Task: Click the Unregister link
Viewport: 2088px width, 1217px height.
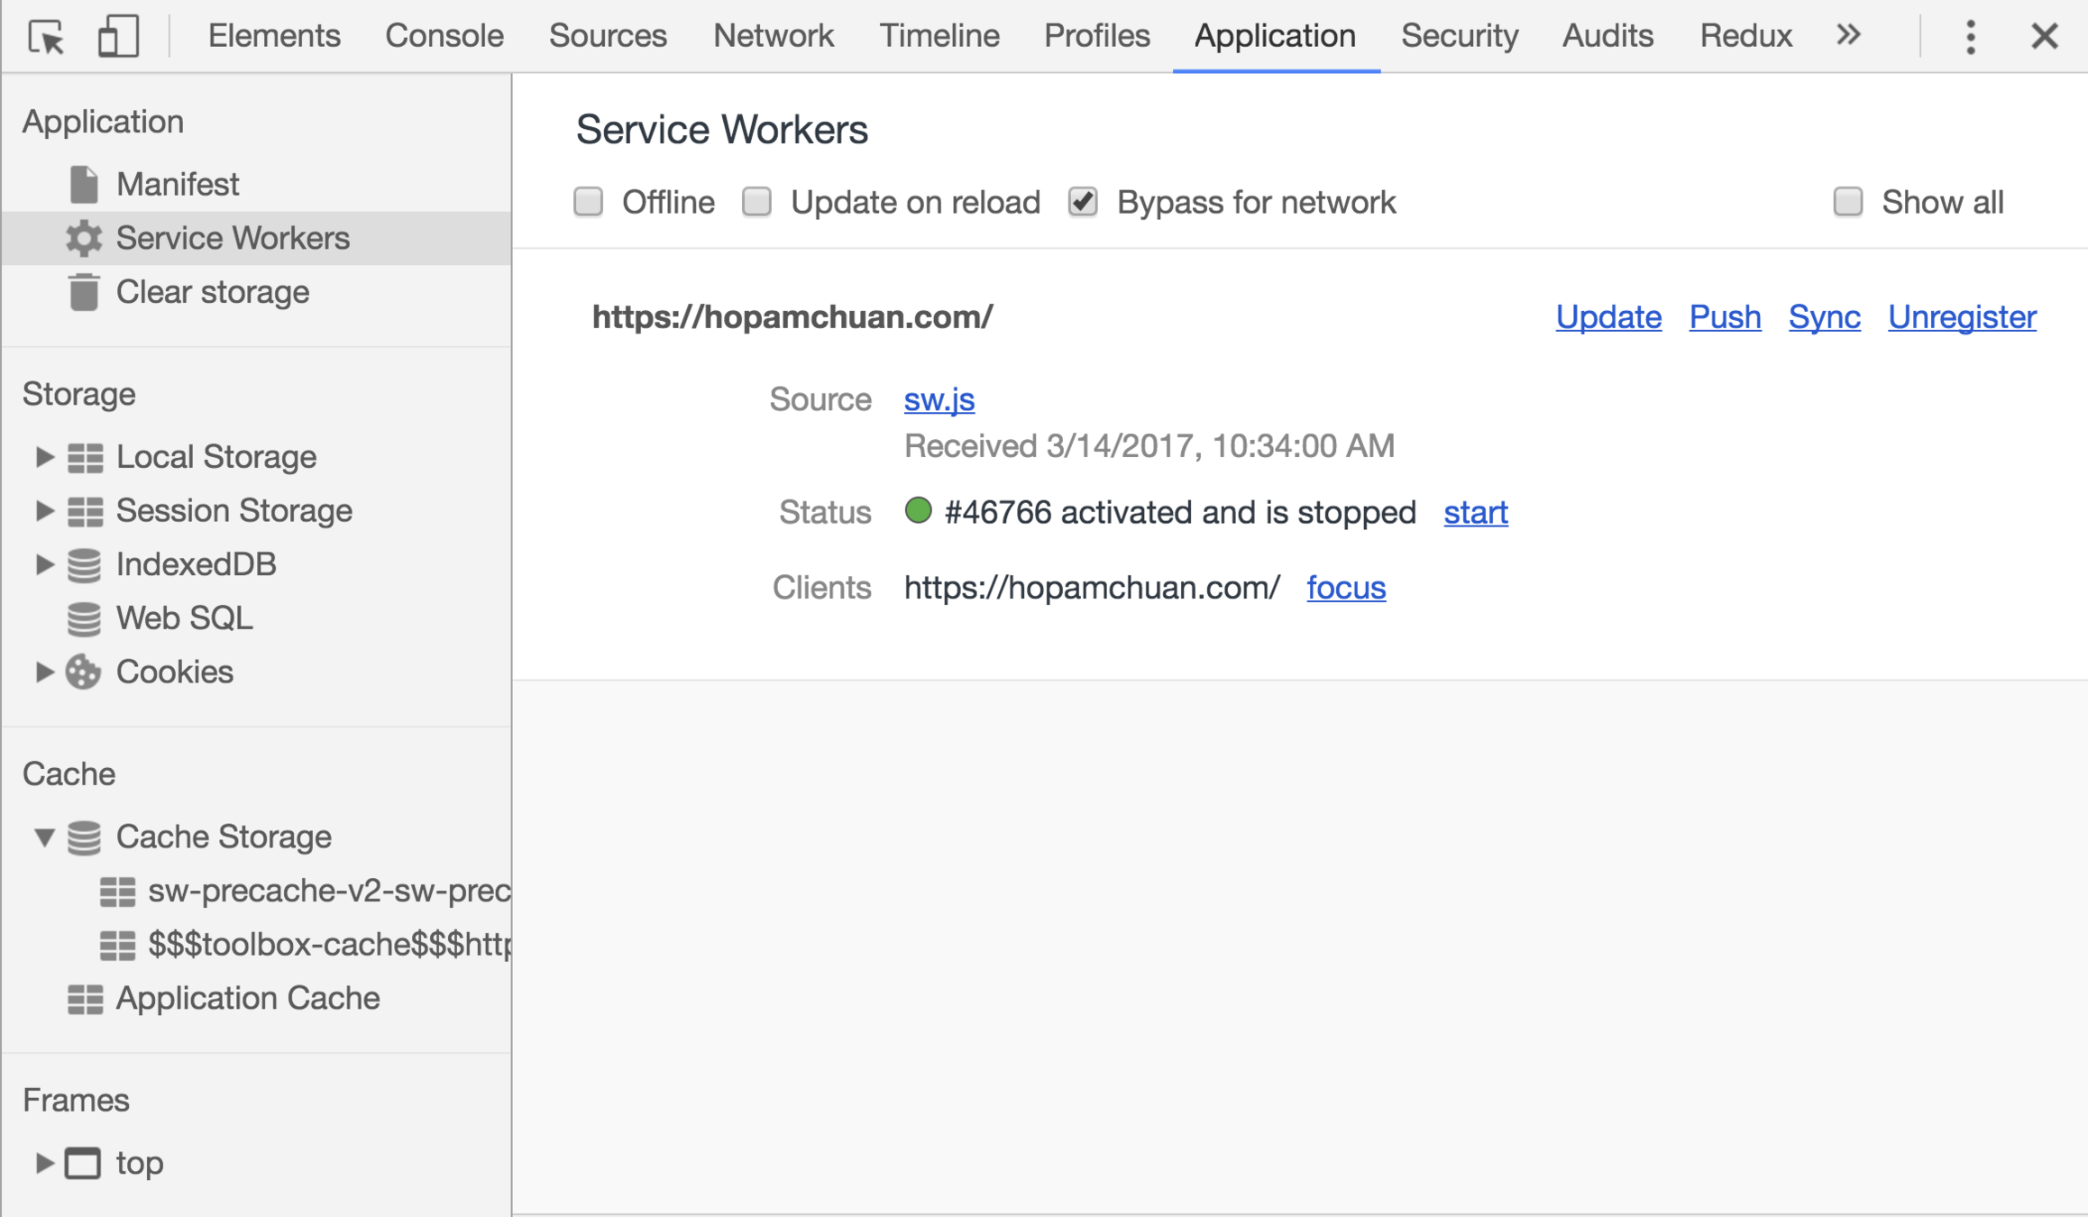Action: click(1962, 317)
